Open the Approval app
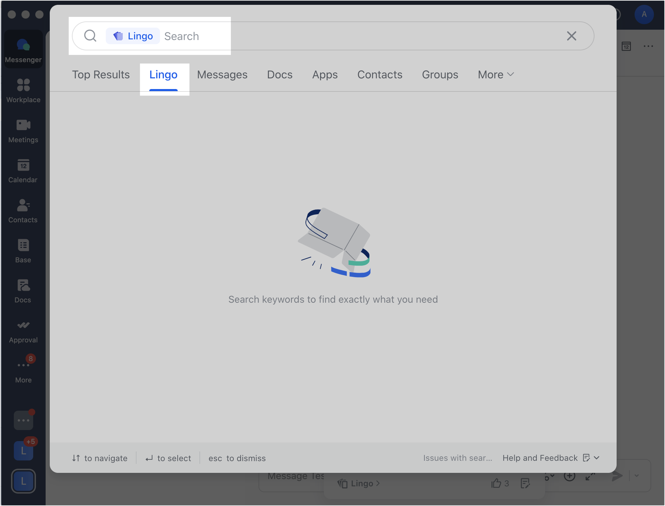 (x=23, y=330)
